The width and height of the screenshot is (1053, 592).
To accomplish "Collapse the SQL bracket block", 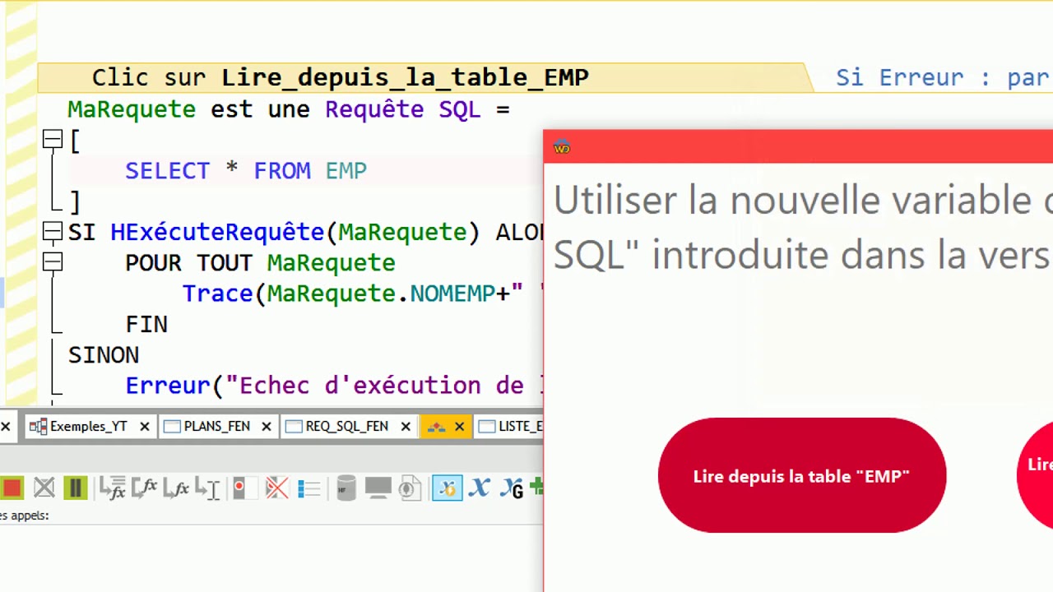I will tap(52, 140).
